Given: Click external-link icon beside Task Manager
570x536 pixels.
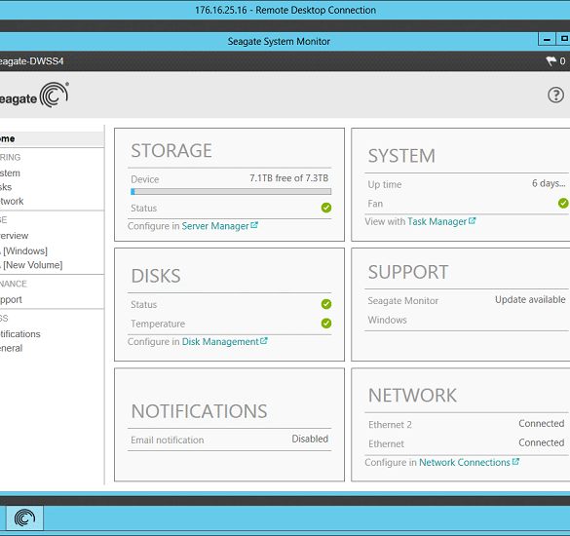Looking at the screenshot, I should click(472, 220).
